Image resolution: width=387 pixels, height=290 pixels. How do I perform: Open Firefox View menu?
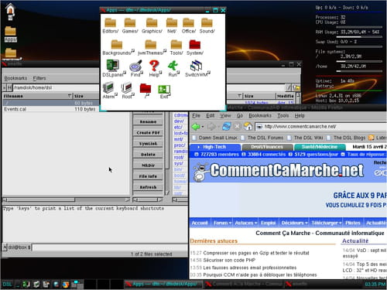[225, 115]
